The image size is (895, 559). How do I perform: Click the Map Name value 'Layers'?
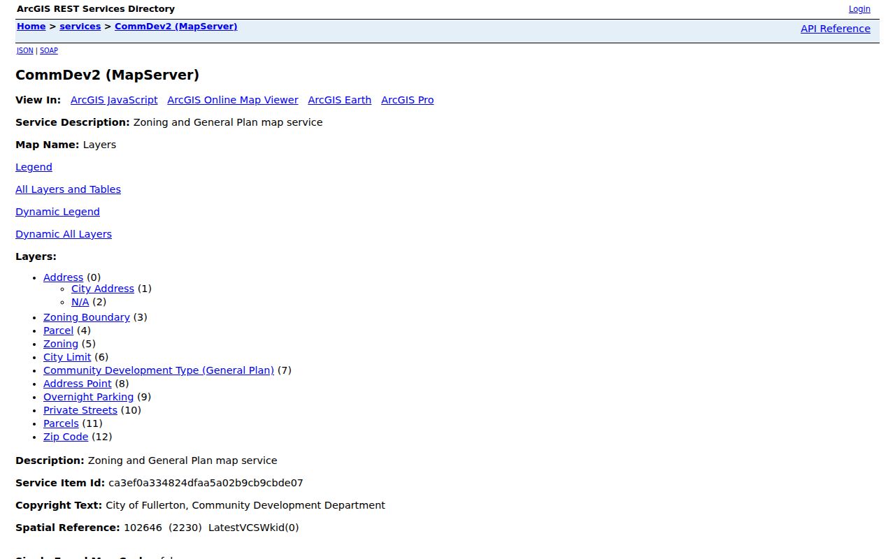(99, 145)
